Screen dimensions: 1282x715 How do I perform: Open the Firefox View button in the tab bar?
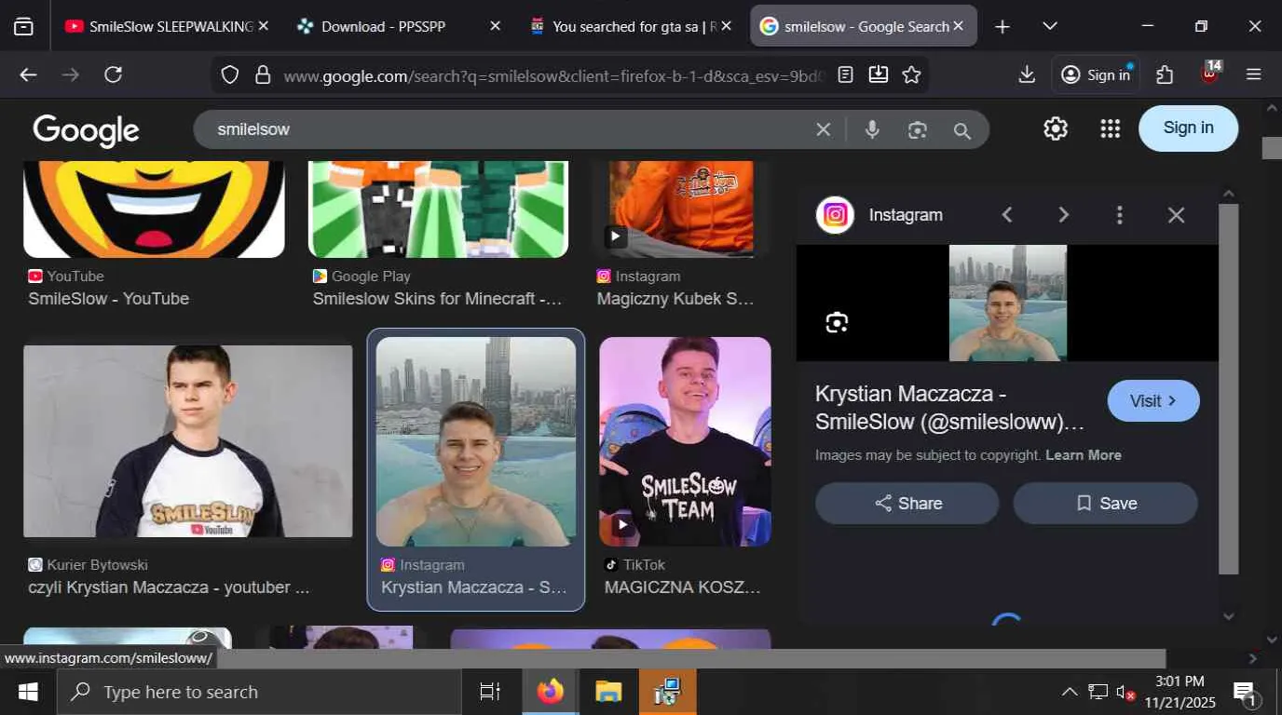click(24, 26)
